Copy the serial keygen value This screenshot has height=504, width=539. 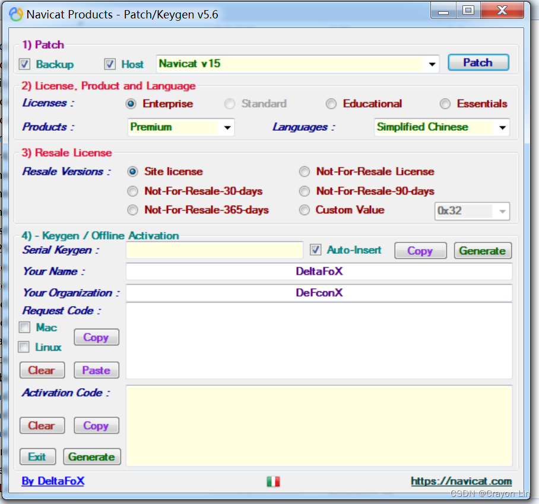click(x=420, y=251)
